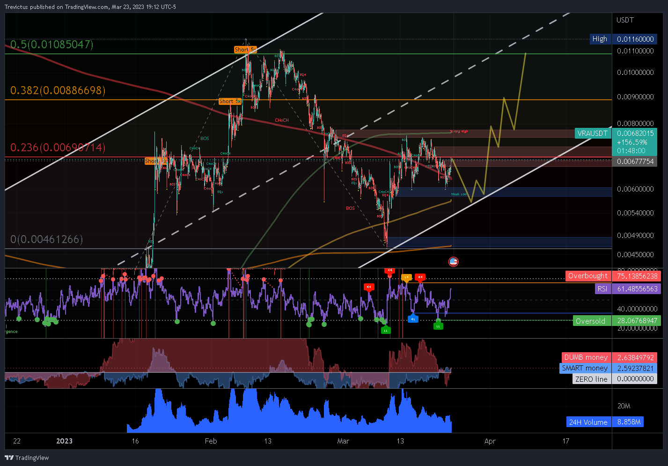Click the Trevictus published header text
Viewport: 668px width, 466px height.
(x=90, y=7)
